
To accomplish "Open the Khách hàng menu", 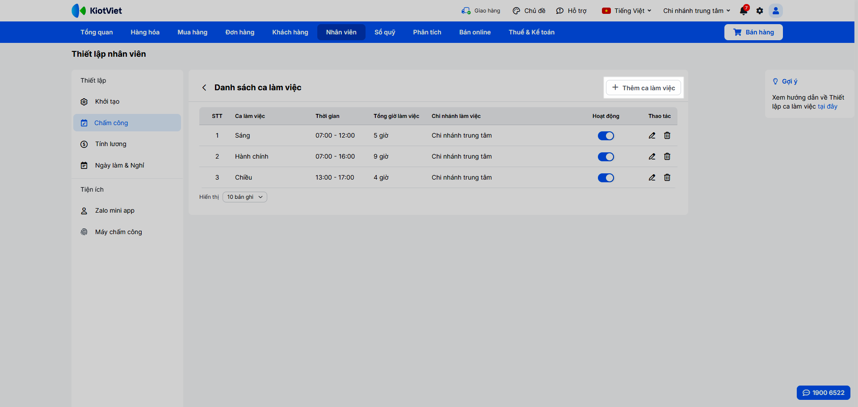I will (x=290, y=32).
